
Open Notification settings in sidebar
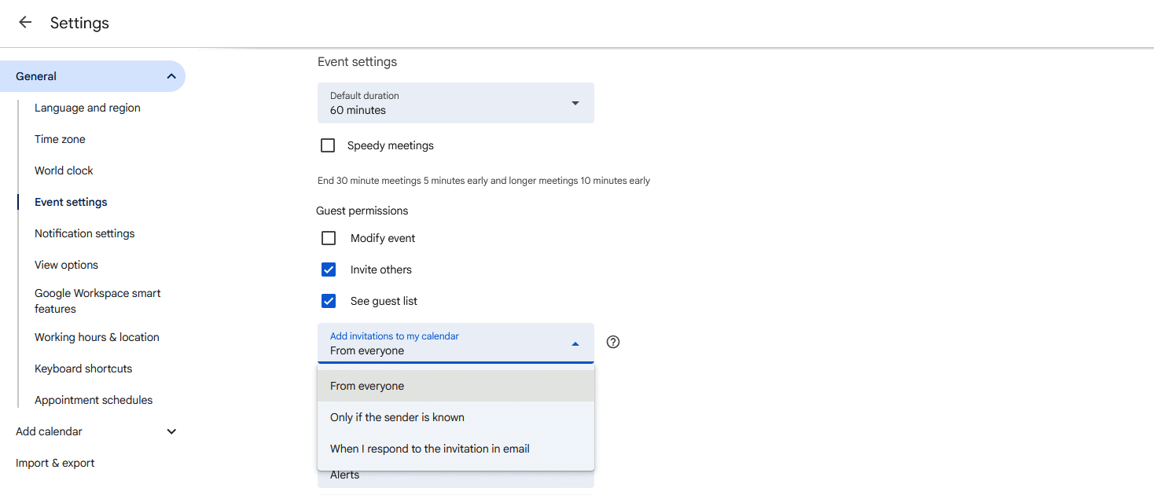click(x=84, y=233)
